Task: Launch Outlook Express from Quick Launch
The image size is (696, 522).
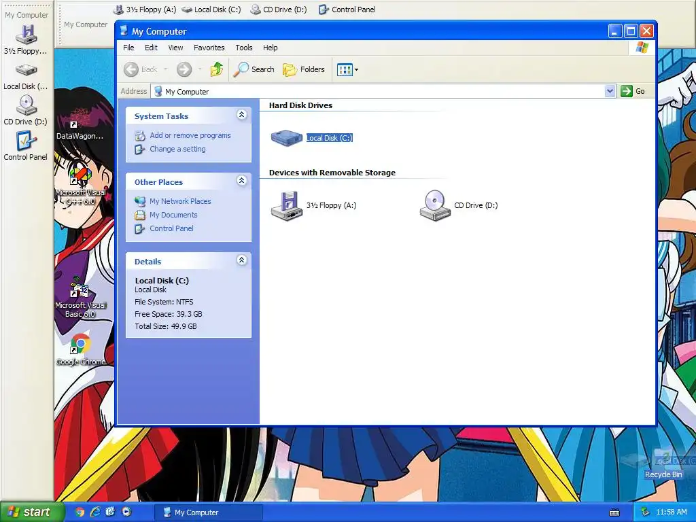Action: tap(111, 512)
